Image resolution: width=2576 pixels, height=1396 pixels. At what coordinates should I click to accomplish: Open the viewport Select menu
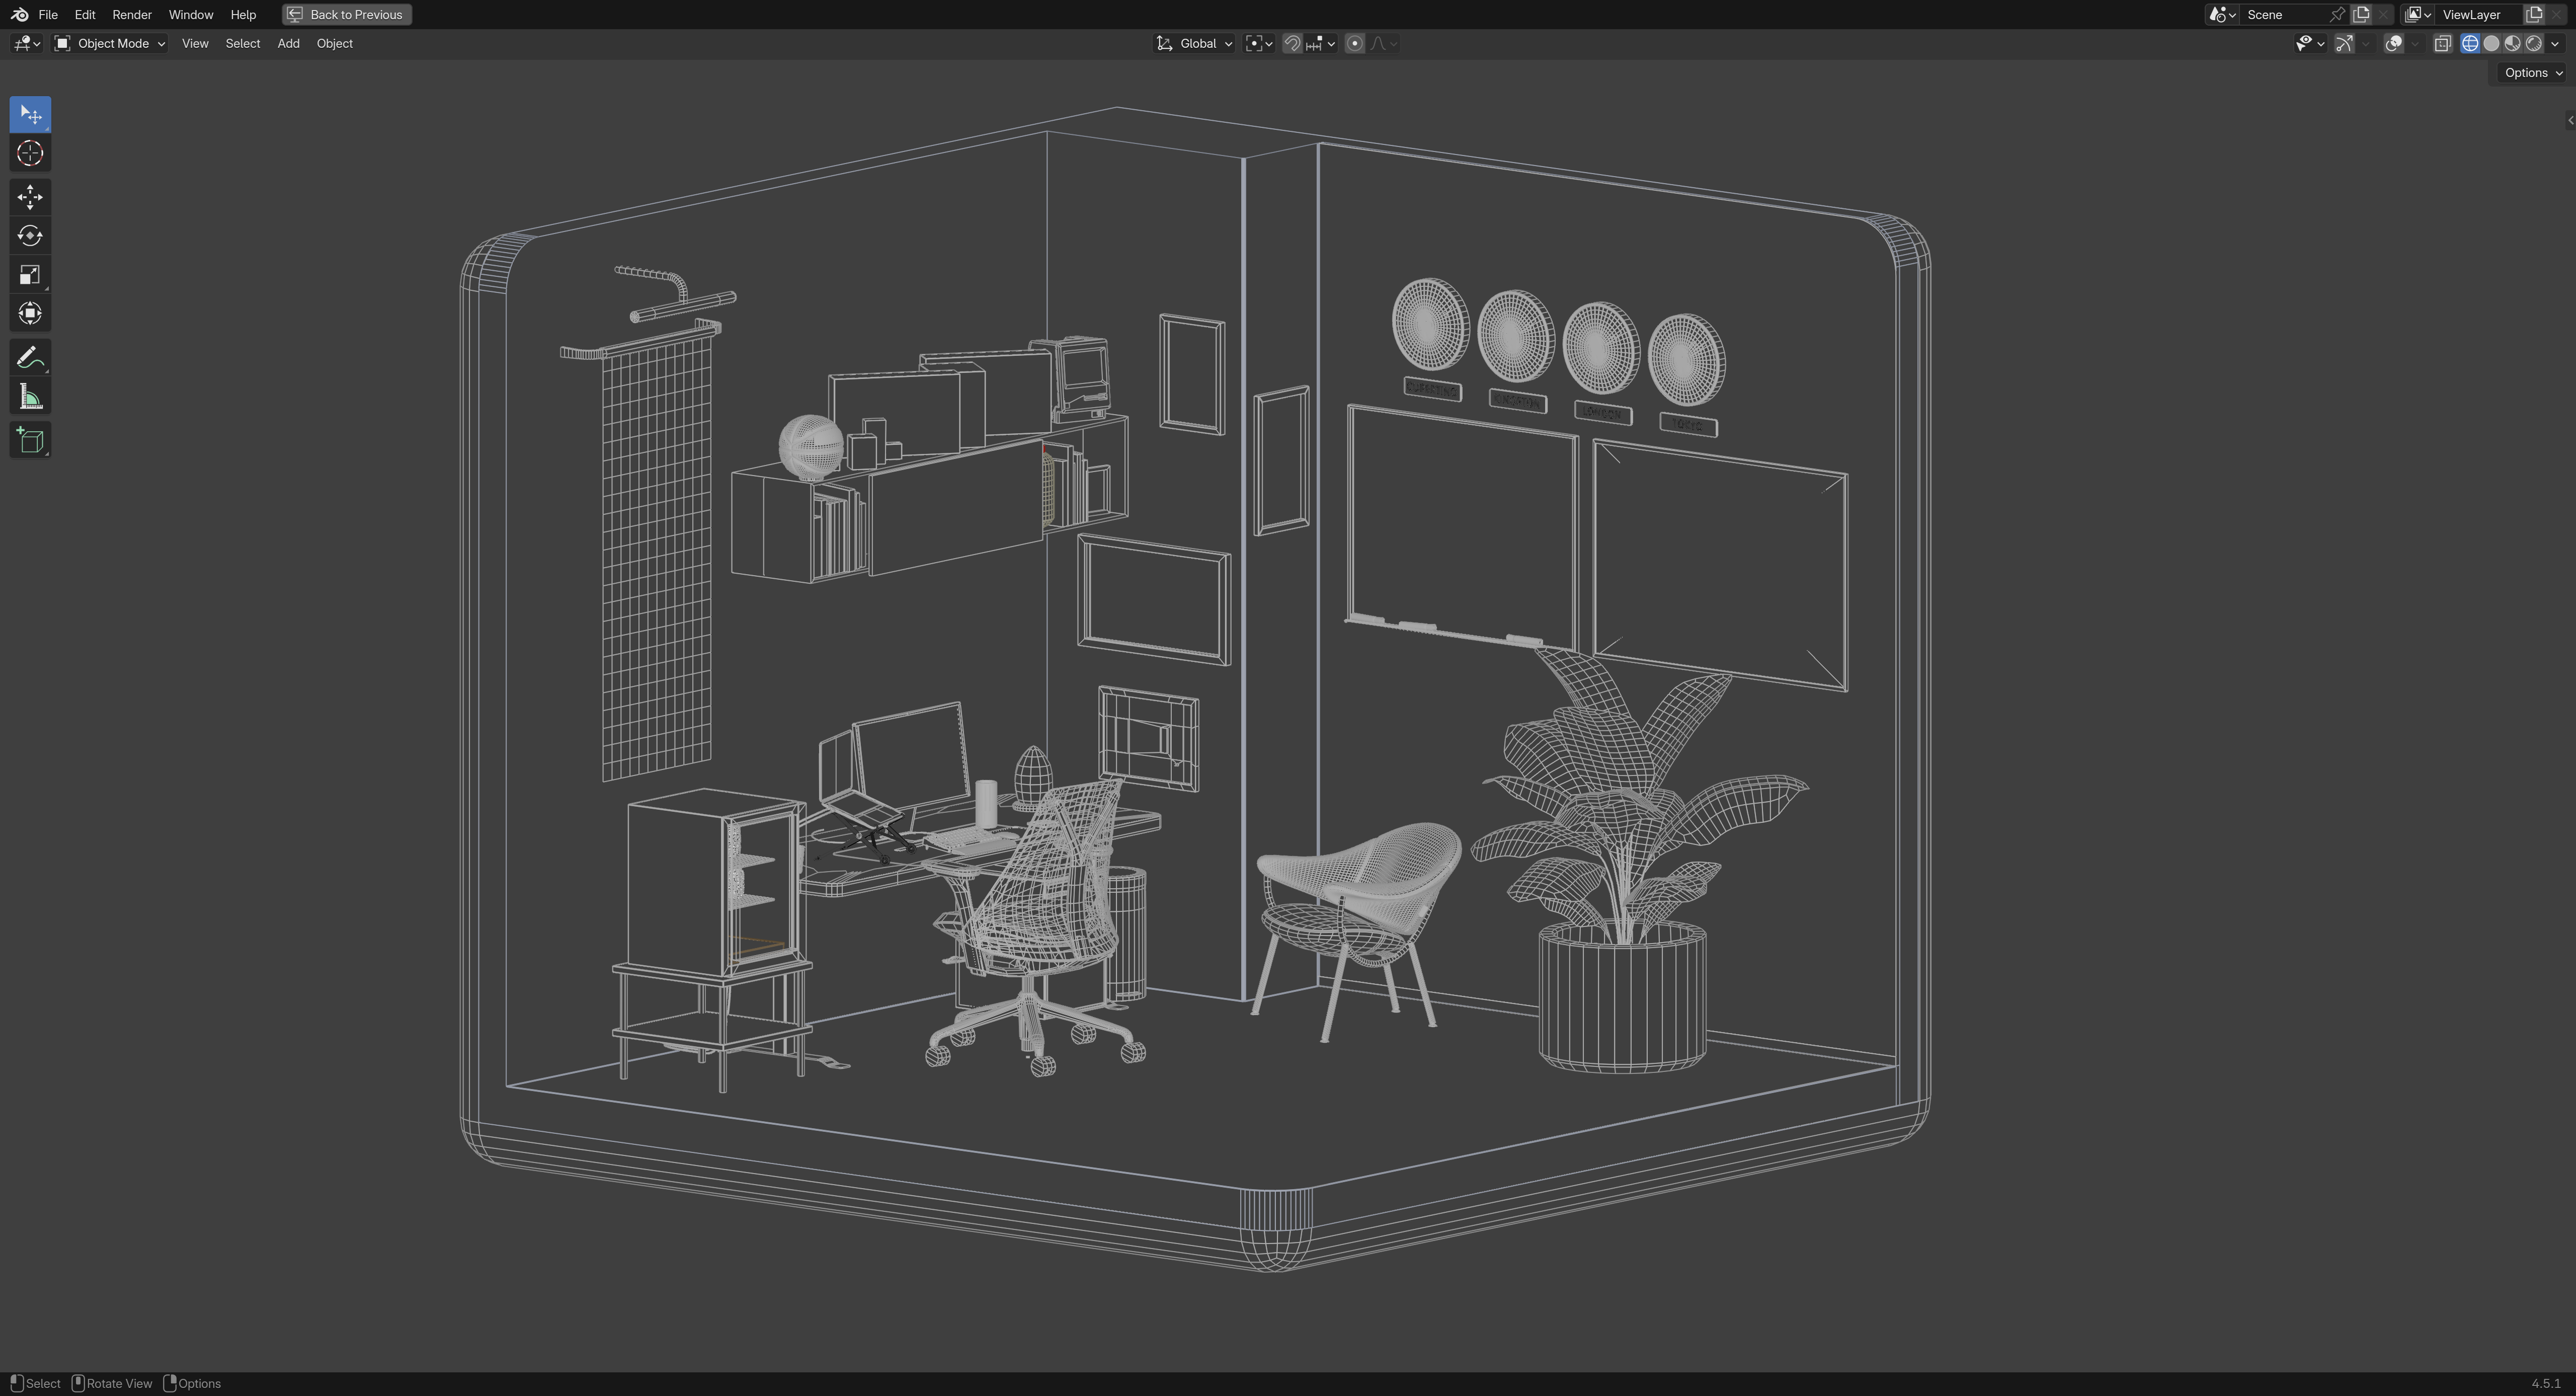243,44
